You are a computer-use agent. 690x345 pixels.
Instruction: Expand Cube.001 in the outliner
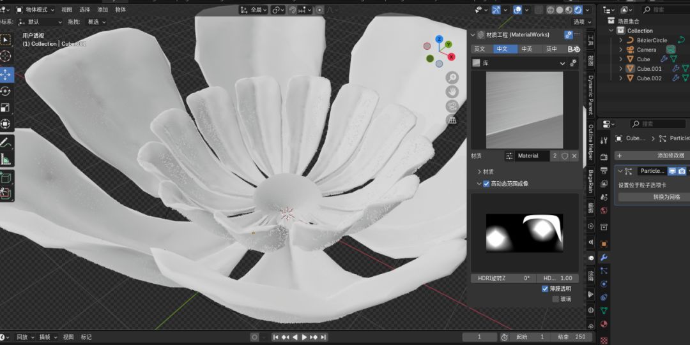(620, 69)
